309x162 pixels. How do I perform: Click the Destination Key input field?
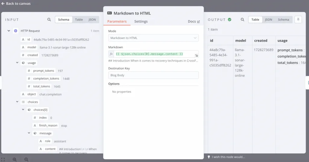tap(153, 75)
